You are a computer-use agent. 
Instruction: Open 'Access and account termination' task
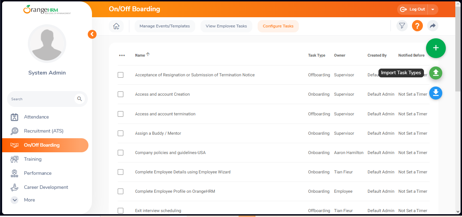pyautogui.click(x=165, y=114)
